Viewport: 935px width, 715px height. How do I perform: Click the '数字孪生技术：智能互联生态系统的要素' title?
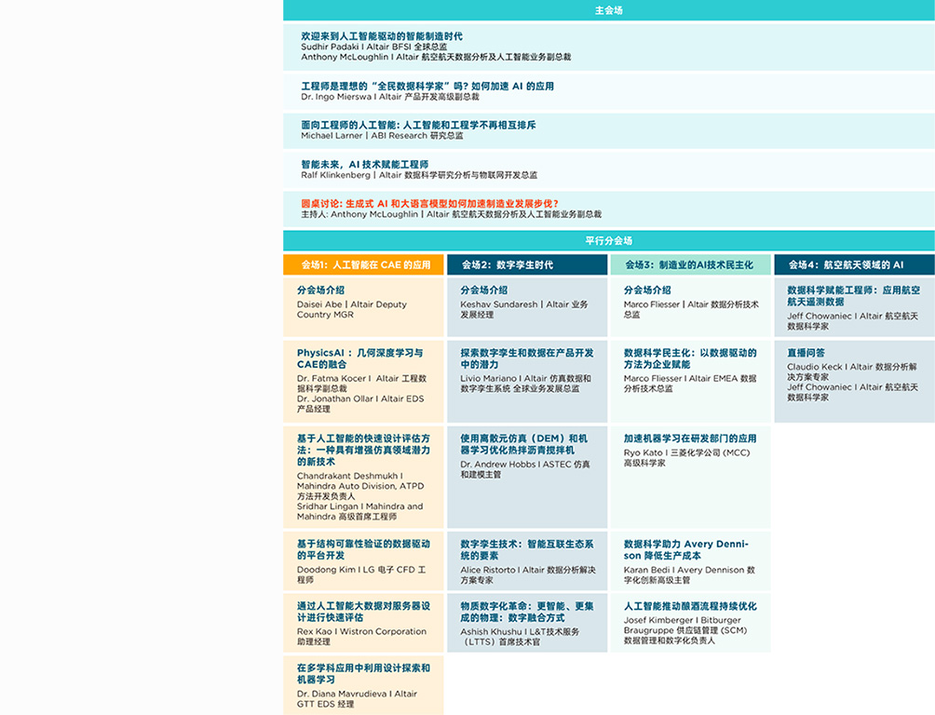(527, 550)
